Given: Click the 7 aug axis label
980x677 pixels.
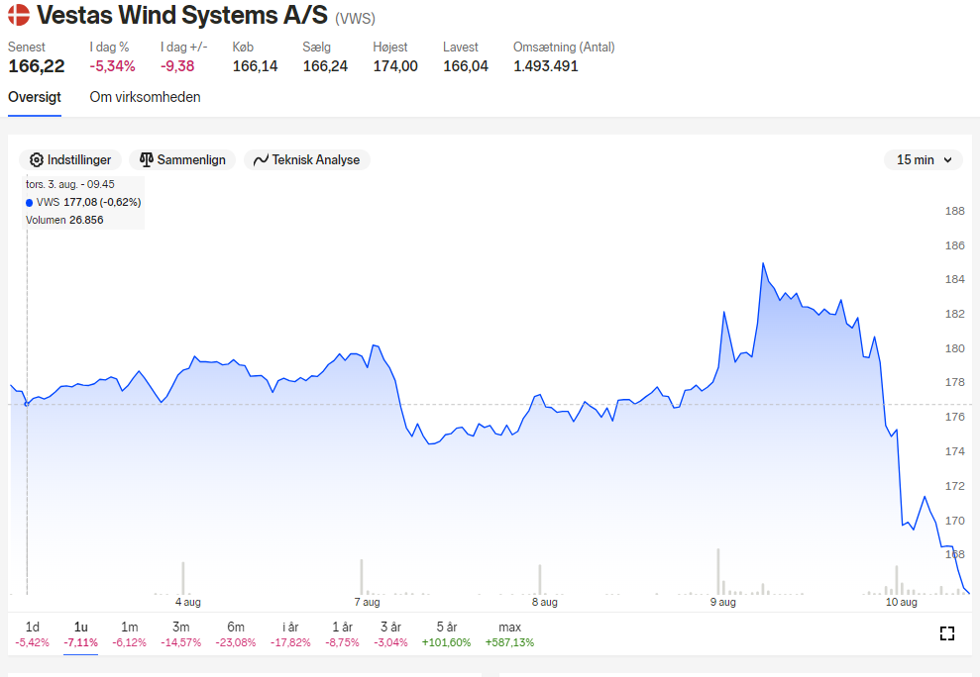Looking at the screenshot, I should click(367, 602).
